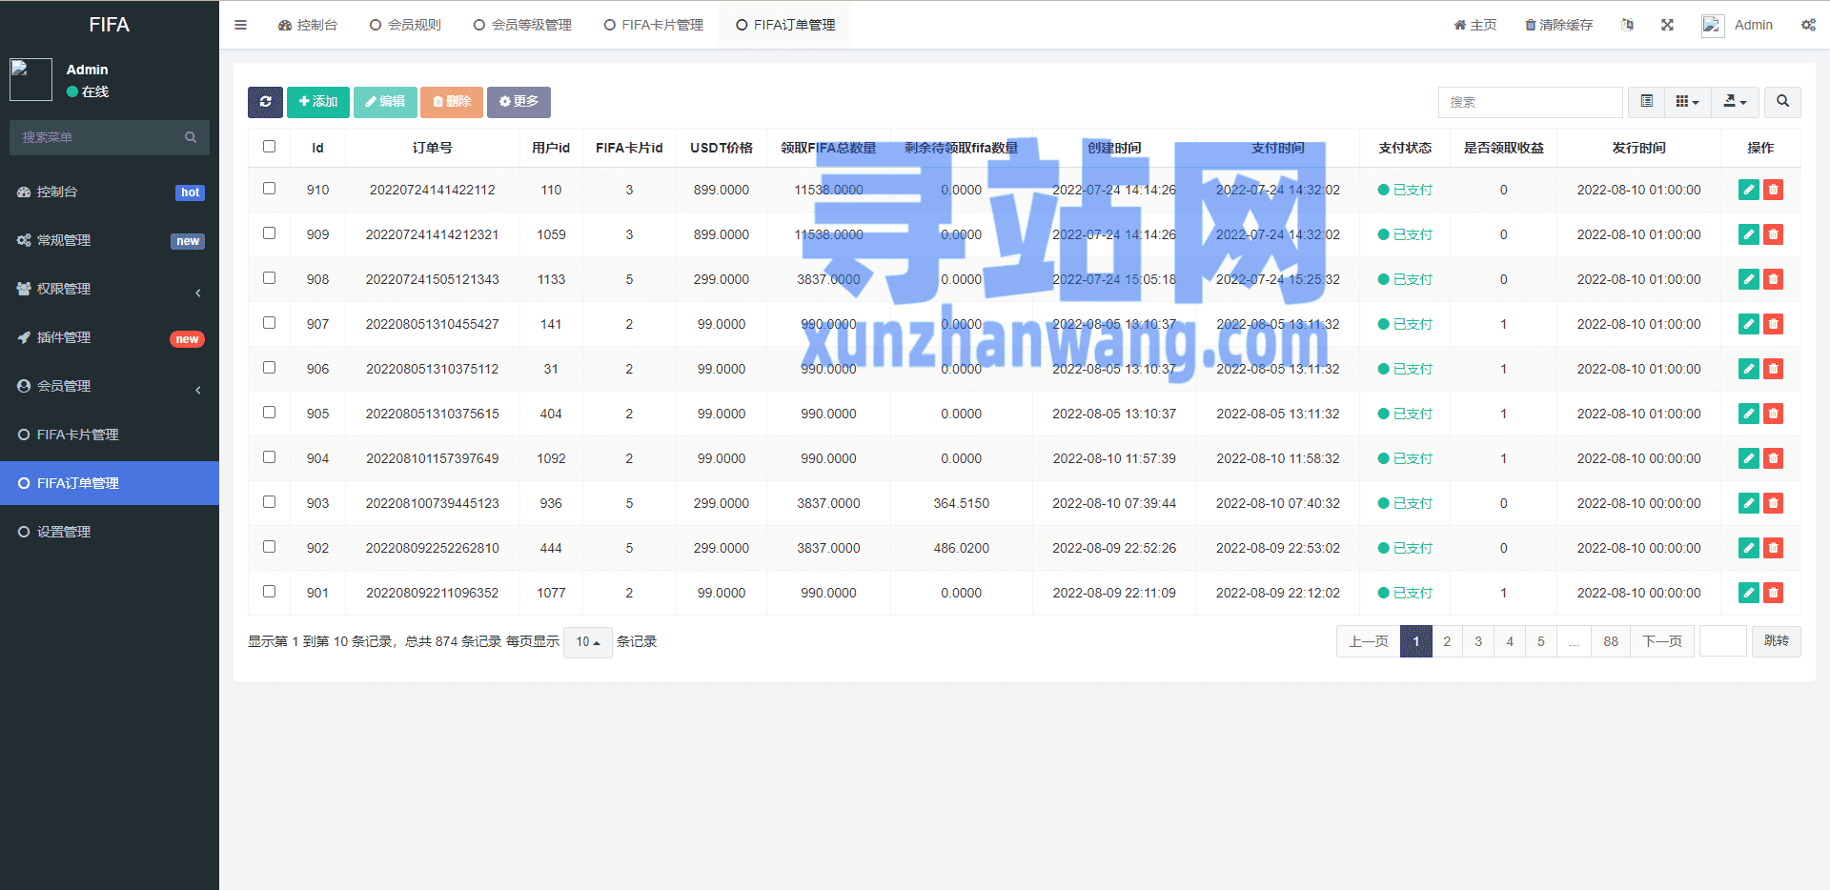Check the checkbox for order 907
The width and height of the screenshot is (1830, 890).
point(269,323)
